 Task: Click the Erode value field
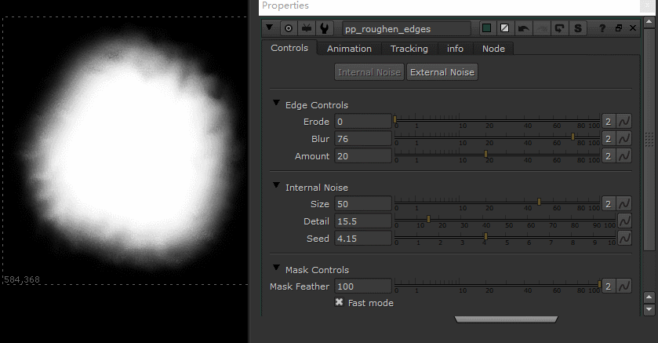363,122
